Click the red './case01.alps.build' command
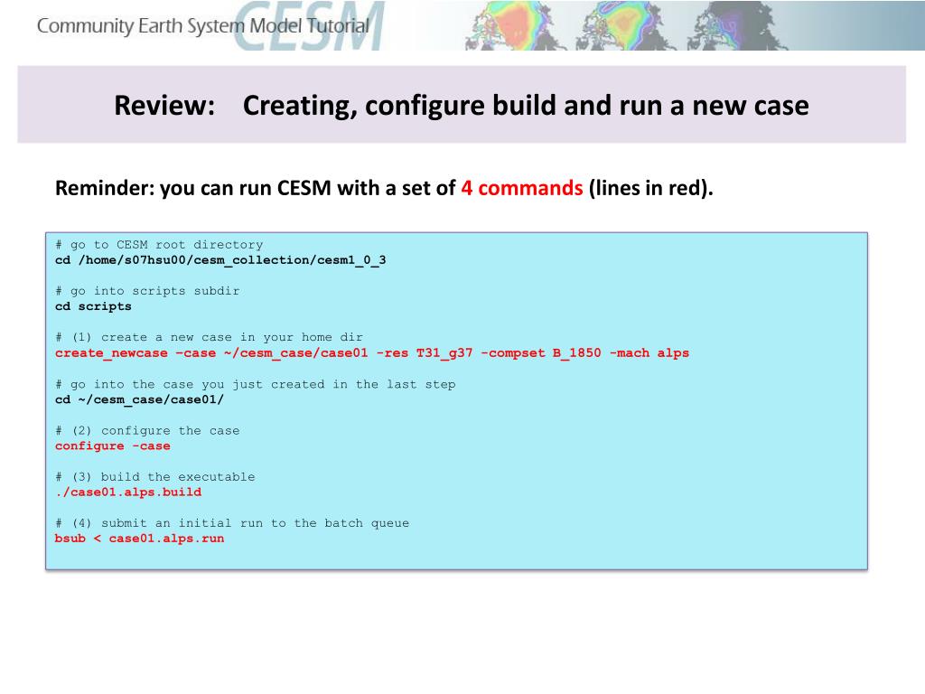The height and width of the screenshot is (694, 925). [x=128, y=492]
